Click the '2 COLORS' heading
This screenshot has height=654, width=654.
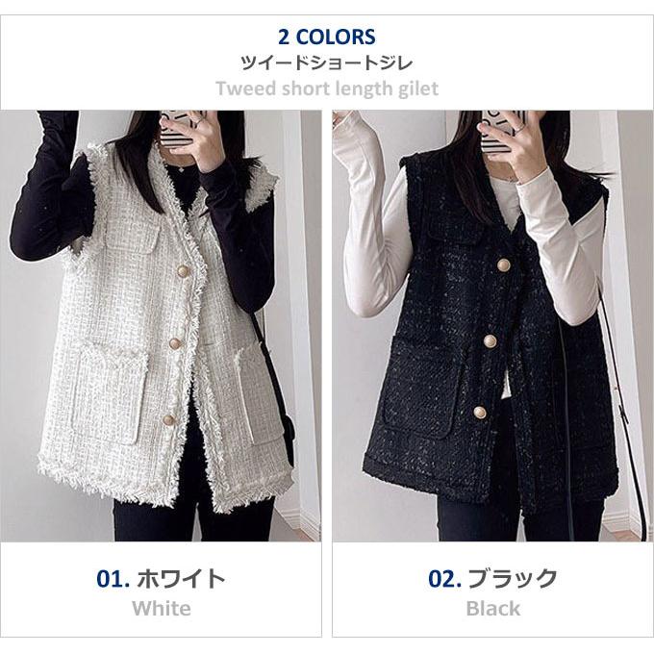pos(327,37)
